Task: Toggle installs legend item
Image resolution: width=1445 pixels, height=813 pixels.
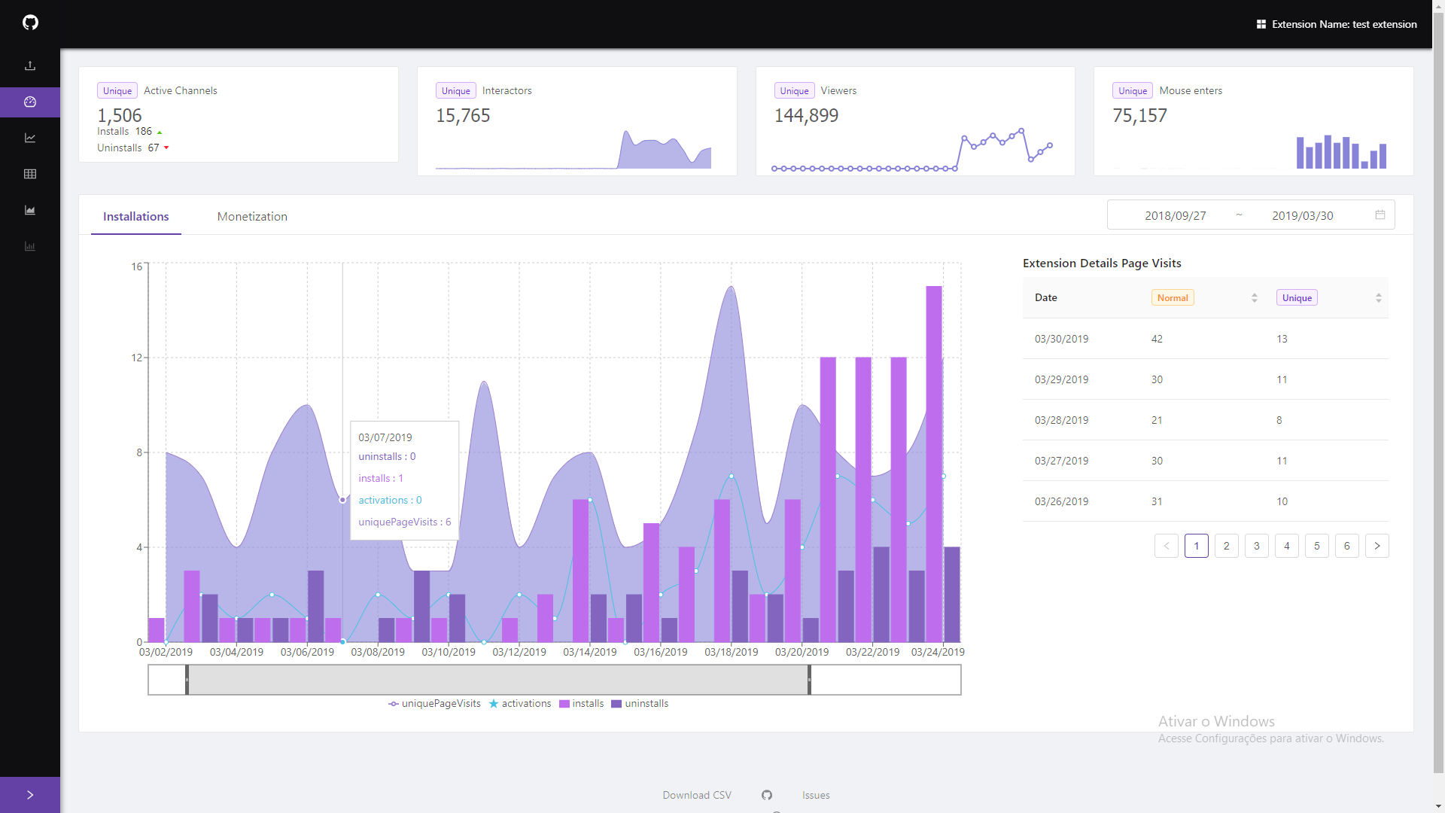Action: 582,703
